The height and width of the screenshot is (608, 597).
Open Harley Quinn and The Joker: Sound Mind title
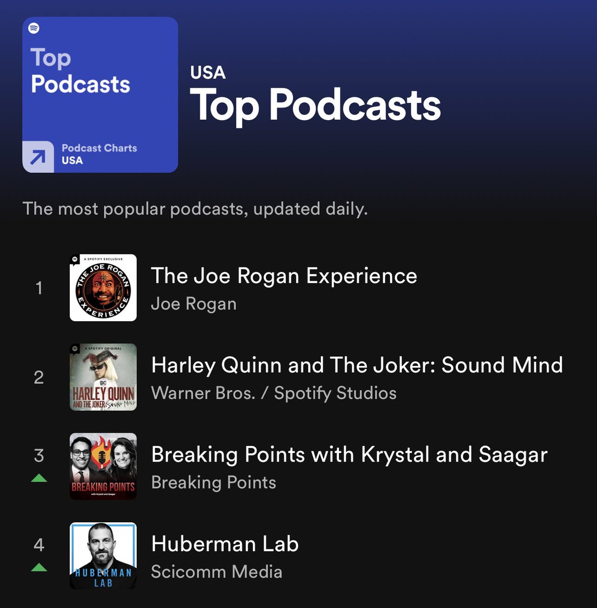point(357,365)
